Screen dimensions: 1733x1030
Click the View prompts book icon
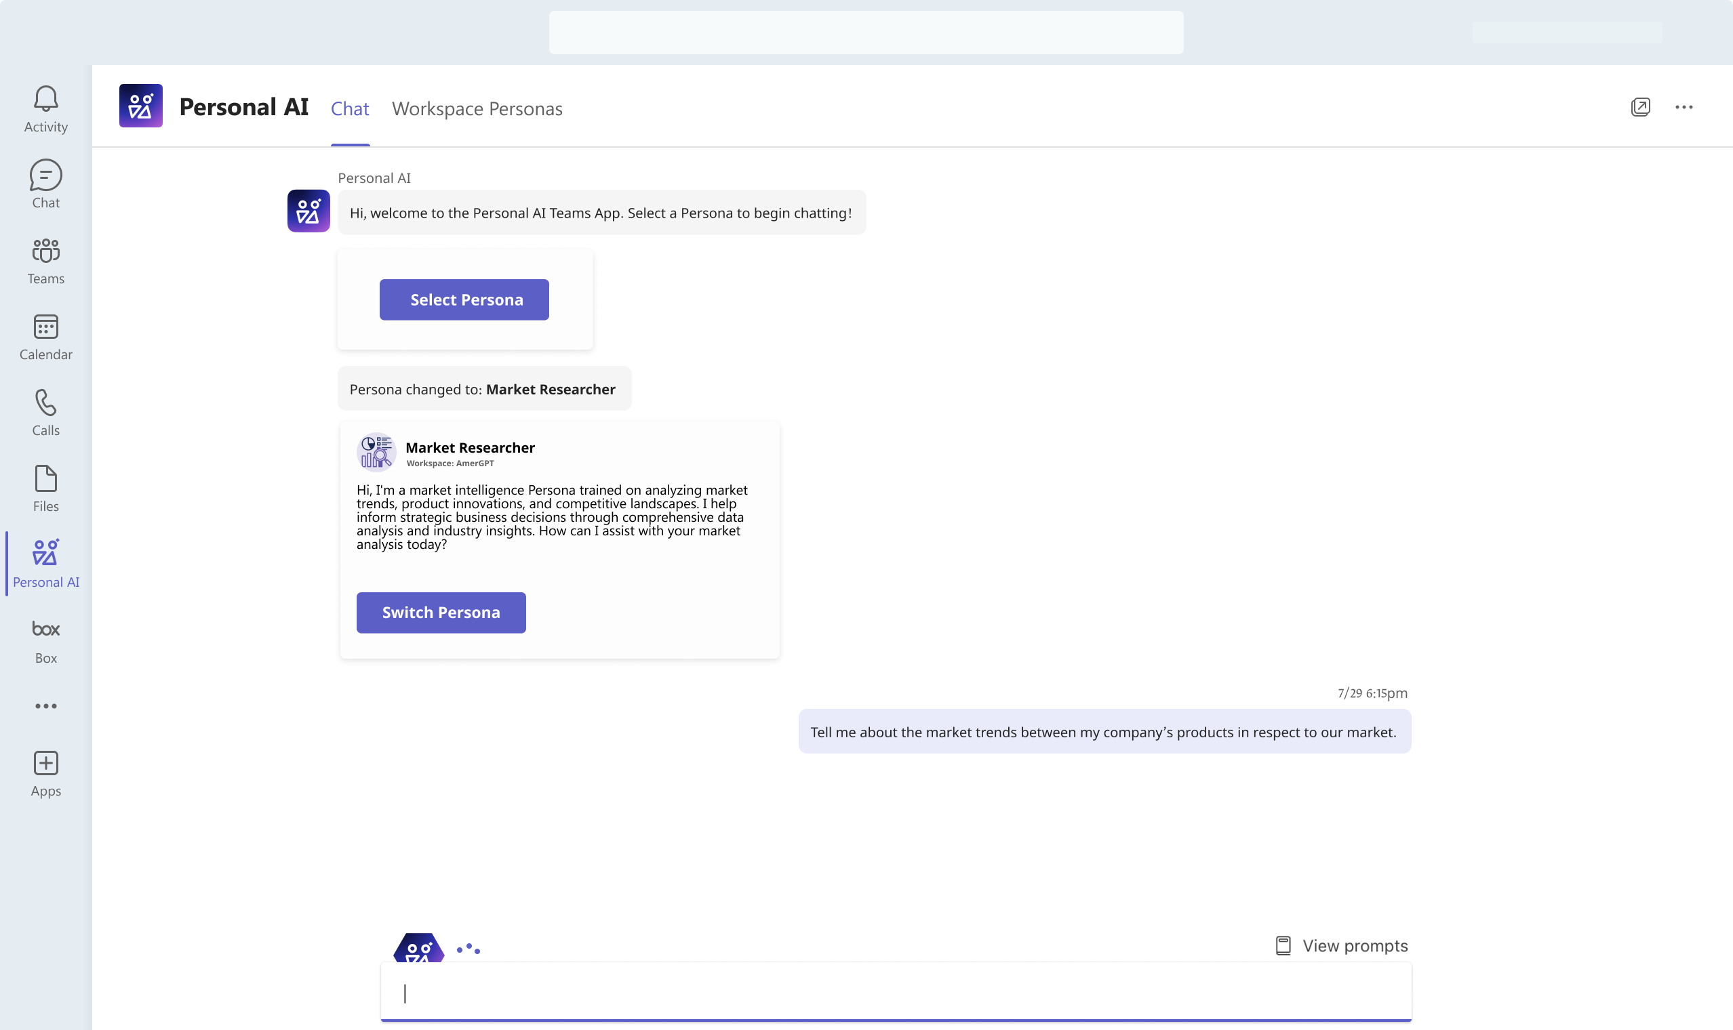coord(1283,945)
